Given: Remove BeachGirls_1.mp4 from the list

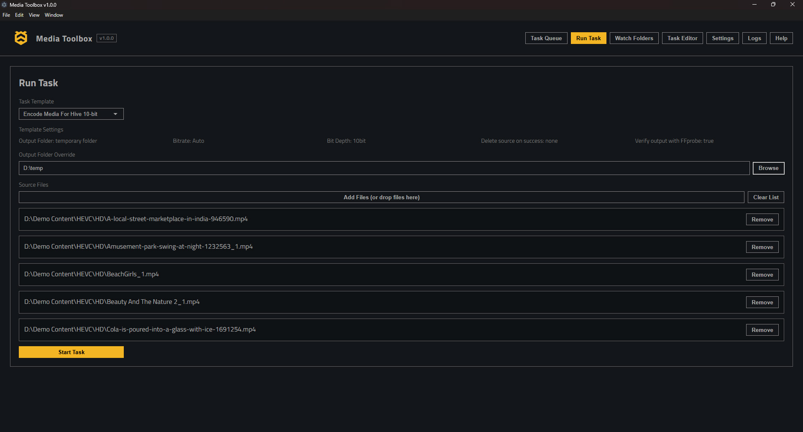Looking at the screenshot, I should 762,275.
